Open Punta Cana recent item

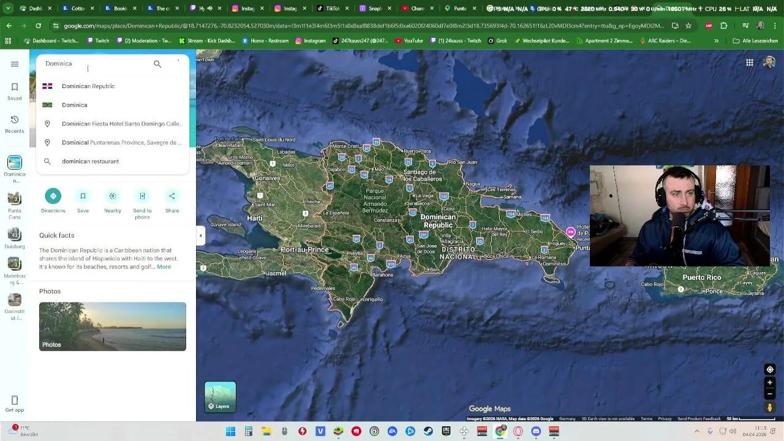coord(15,206)
